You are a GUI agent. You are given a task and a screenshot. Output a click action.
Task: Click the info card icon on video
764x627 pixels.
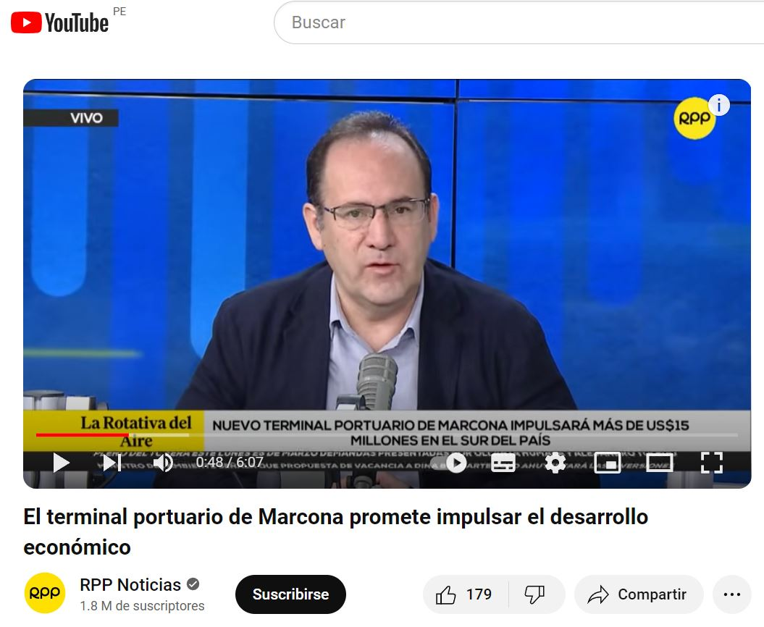(x=718, y=105)
